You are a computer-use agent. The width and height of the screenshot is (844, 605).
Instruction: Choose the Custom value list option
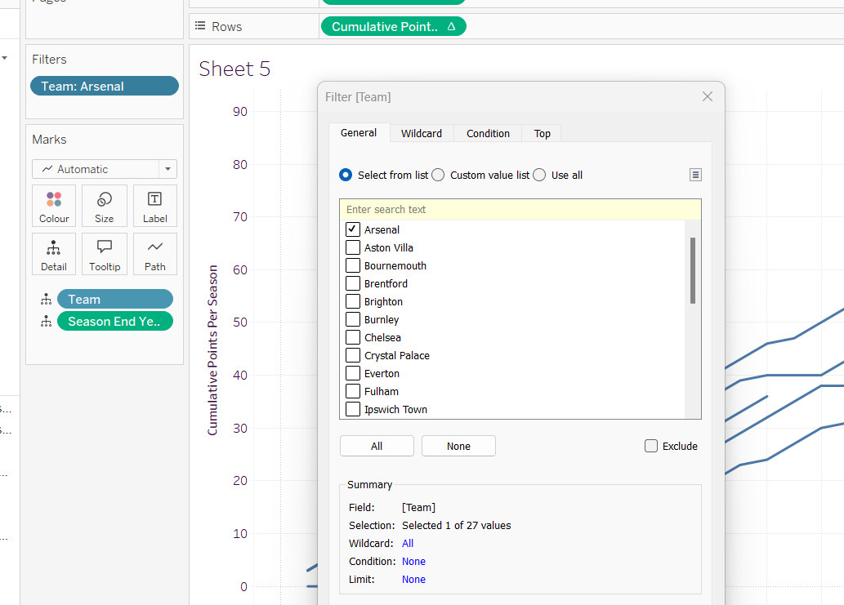[x=438, y=175]
